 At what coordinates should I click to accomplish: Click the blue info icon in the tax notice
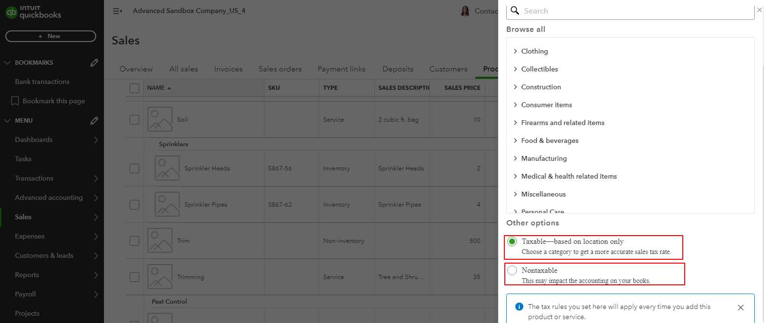pos(519,307)
